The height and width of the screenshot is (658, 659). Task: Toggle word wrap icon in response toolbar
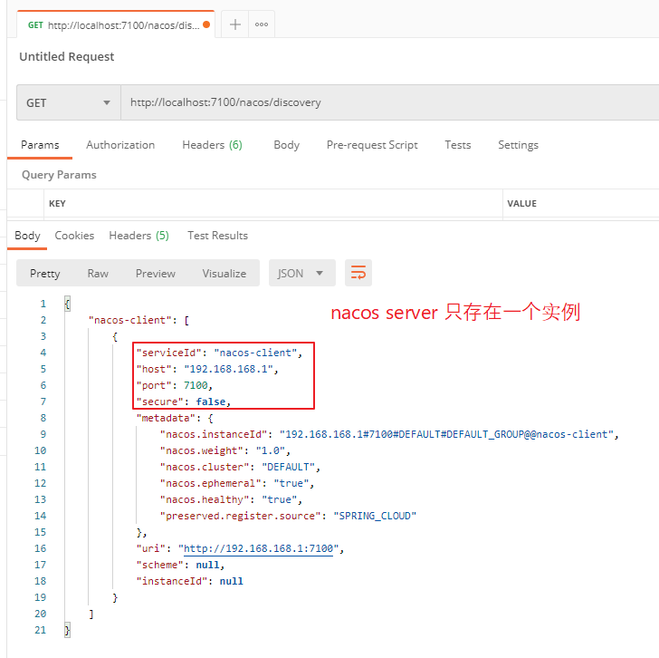click(x=358, y=273)
